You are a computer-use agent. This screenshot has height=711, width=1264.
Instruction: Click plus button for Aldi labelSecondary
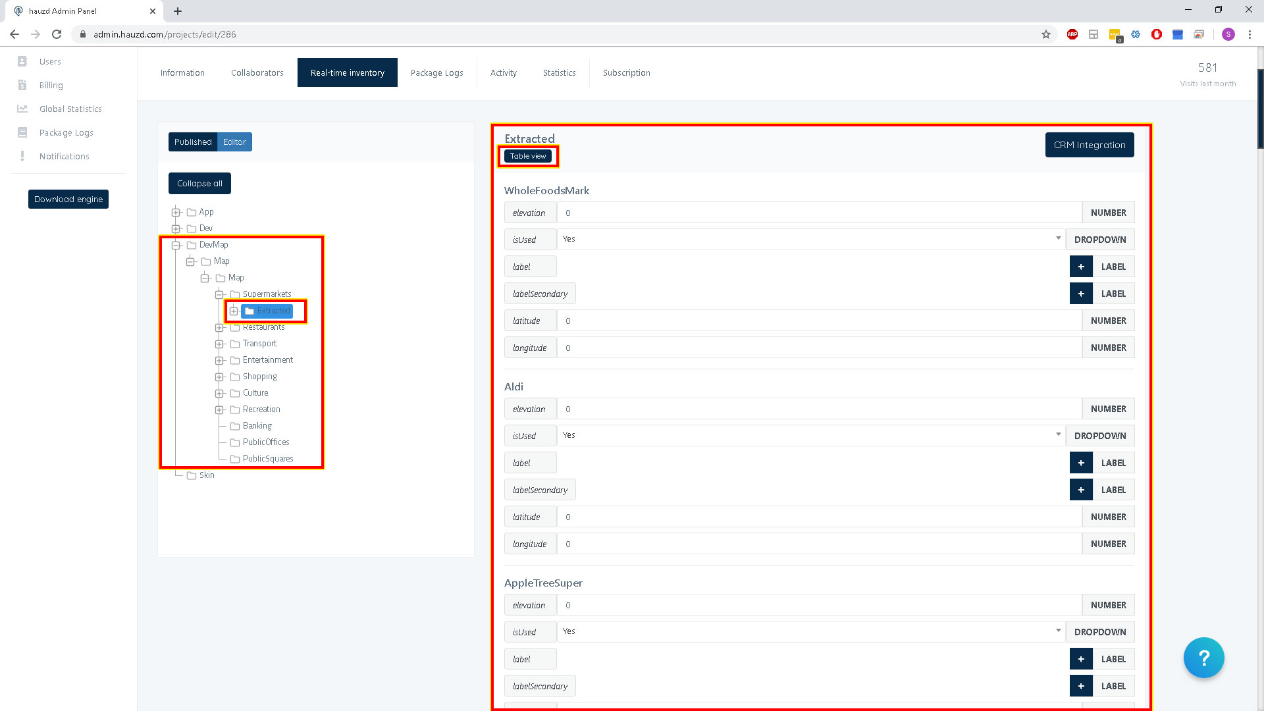[x=1080, y=490]
